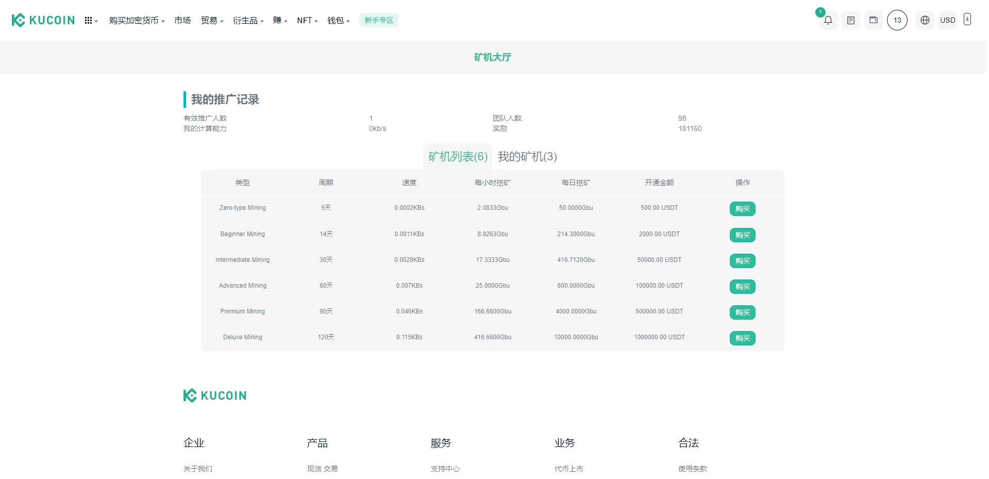Viewport: 989px width, 479px height.
Task: Buy the Zero-type Mining plan
Action: [742, 209]
